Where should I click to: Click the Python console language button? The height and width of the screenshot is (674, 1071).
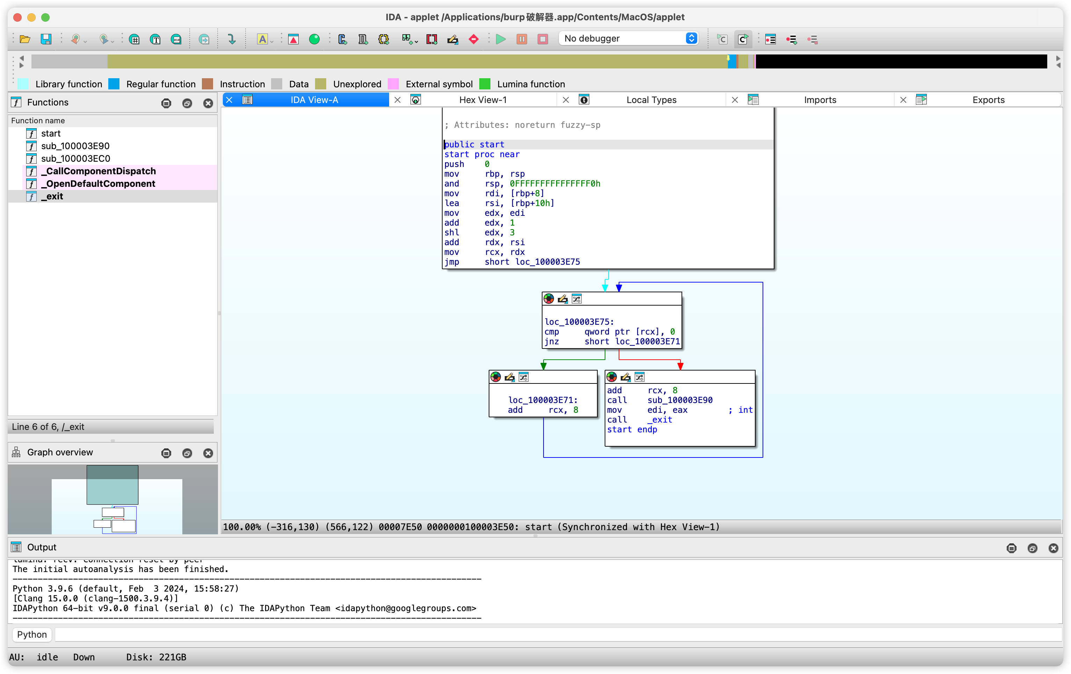(31, 635)
